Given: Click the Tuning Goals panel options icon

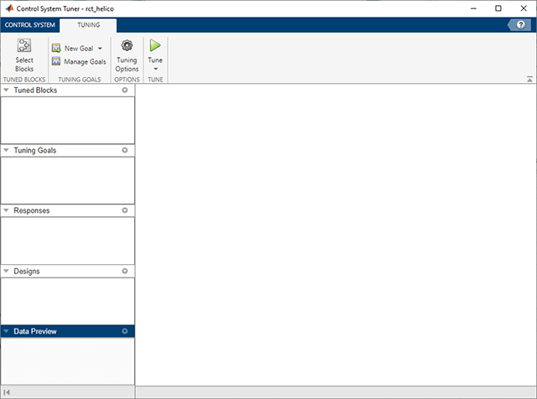Looking at the screenshot, I should click(125, 150).
